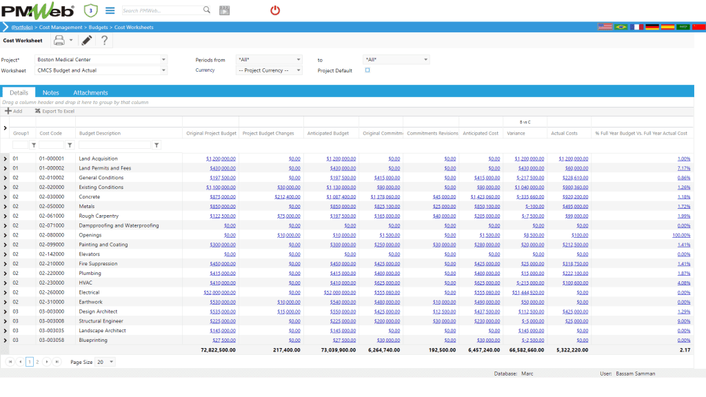This screenshot has height=397, width=706.
Task: Select the German flag language
Action: [652, 27]
